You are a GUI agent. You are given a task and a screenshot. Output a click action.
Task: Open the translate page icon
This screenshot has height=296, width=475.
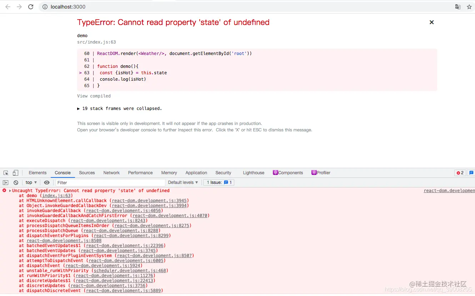pos(457,7)
